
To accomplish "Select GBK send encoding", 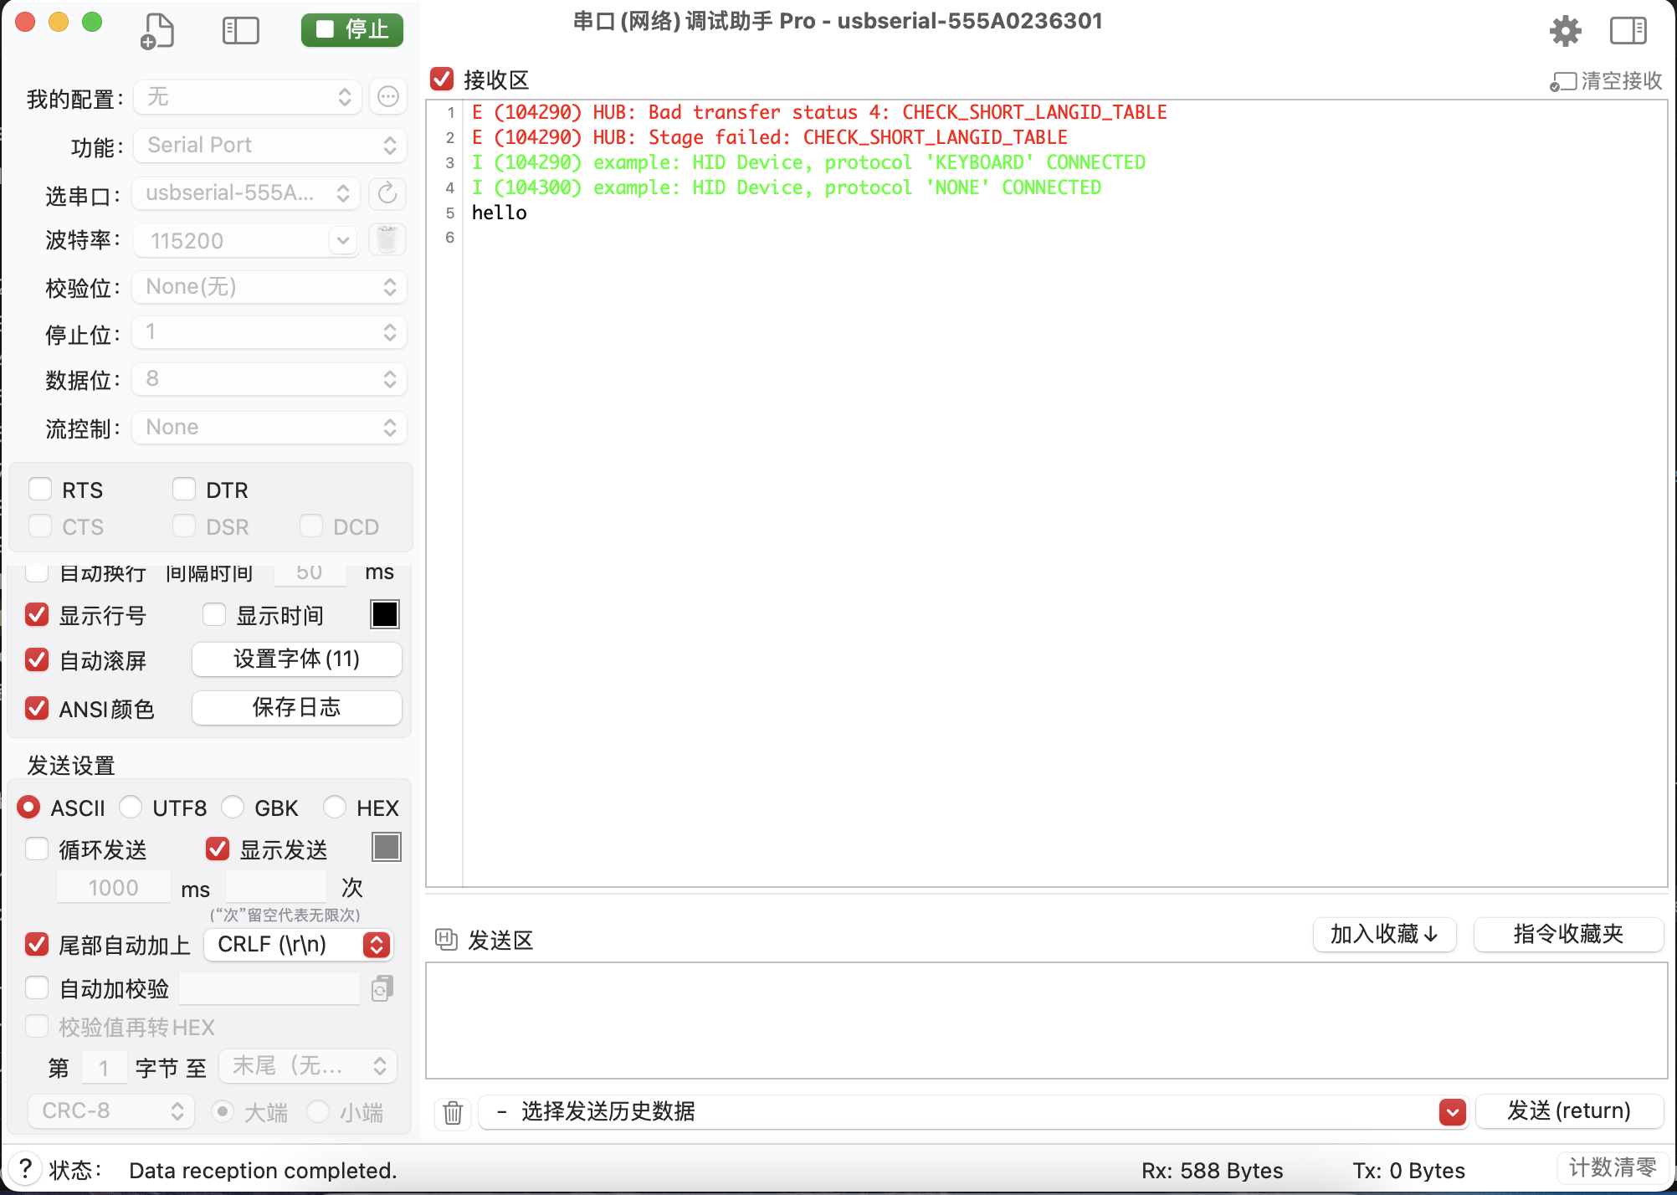I will [x=233, y=808].
